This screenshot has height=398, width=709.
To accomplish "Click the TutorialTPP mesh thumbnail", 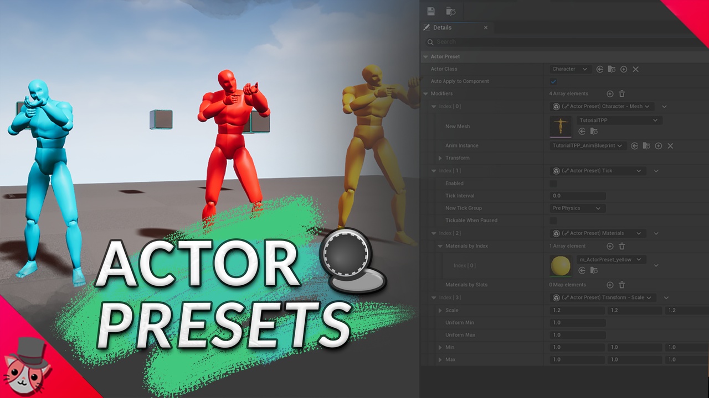I will coord(561,126).
